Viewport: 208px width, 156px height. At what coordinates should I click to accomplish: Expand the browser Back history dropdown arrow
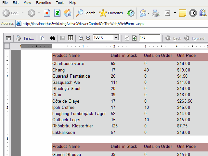coord(23,13)
